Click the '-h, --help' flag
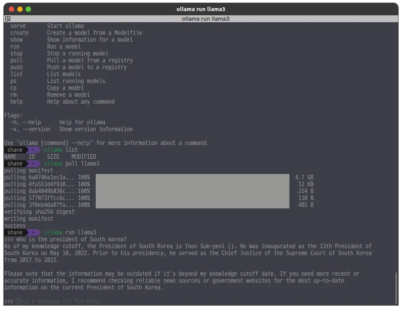This screenshot has width=402, height=309. (x=26, y=122)
